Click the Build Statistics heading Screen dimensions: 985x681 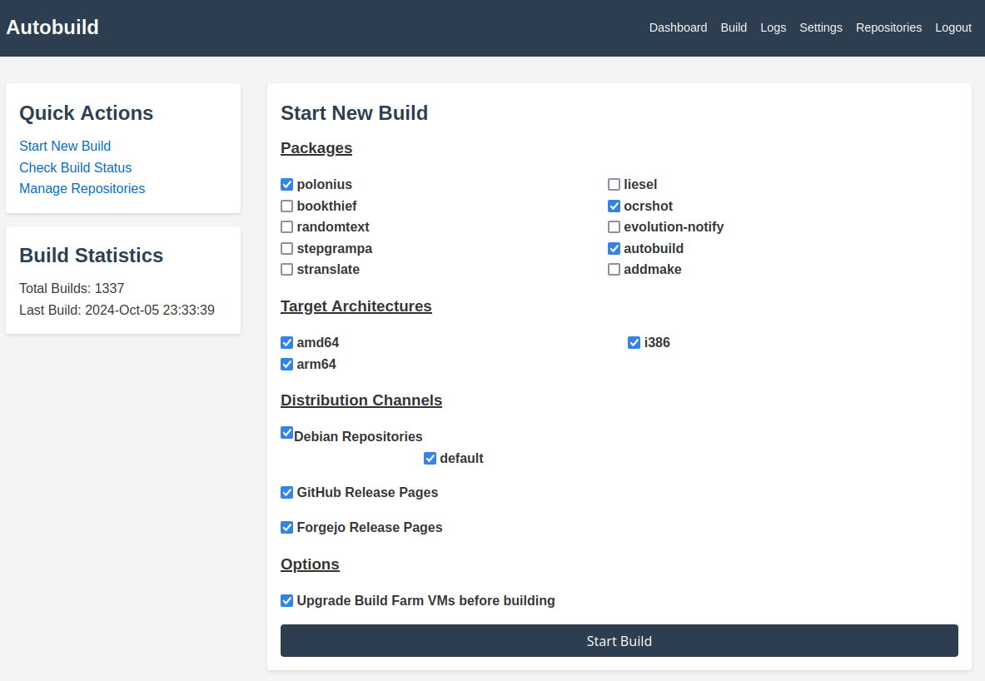point(91,256)
